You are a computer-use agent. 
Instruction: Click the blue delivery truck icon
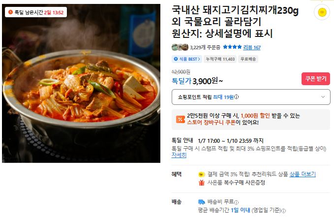202,202
